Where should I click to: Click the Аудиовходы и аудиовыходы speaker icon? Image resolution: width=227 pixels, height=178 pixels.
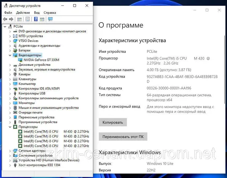coord(15,46)
